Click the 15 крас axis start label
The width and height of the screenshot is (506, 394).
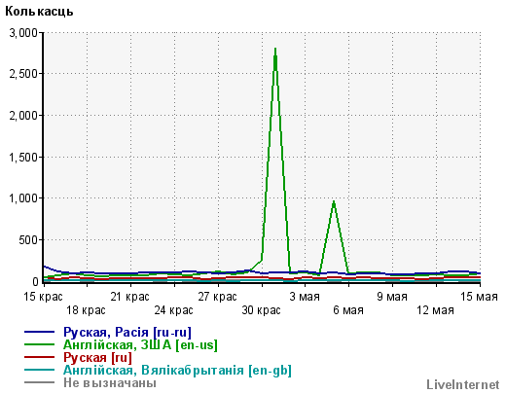pos(43,297)
